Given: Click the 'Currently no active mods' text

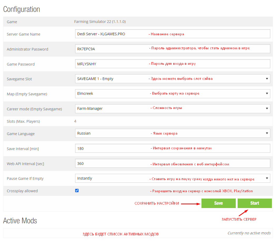Looking at the screenshot, I should coord(249,233).
